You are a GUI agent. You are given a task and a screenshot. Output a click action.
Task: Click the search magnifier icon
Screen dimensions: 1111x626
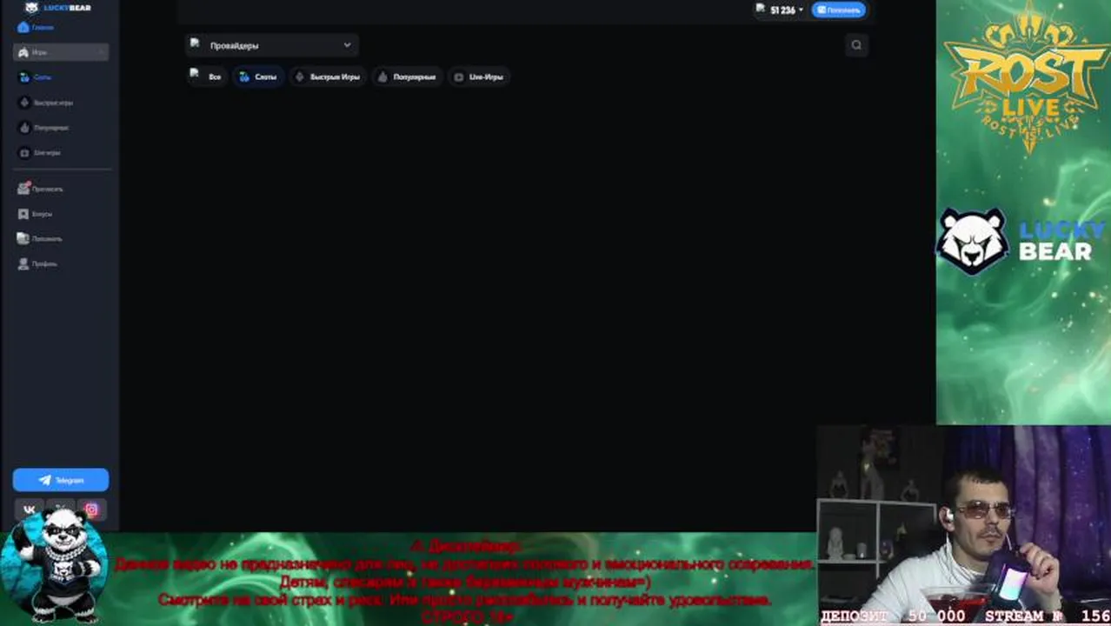coord(856,45)
